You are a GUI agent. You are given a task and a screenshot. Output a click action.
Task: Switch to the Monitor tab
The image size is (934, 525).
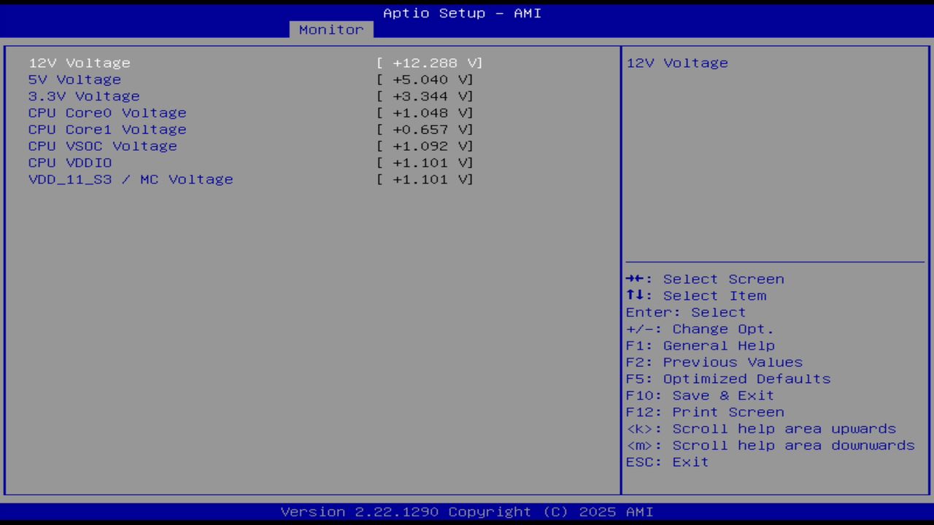coord(331,29)
